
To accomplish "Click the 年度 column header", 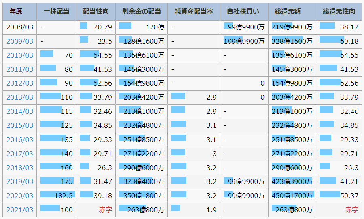I will click(20, 12).
